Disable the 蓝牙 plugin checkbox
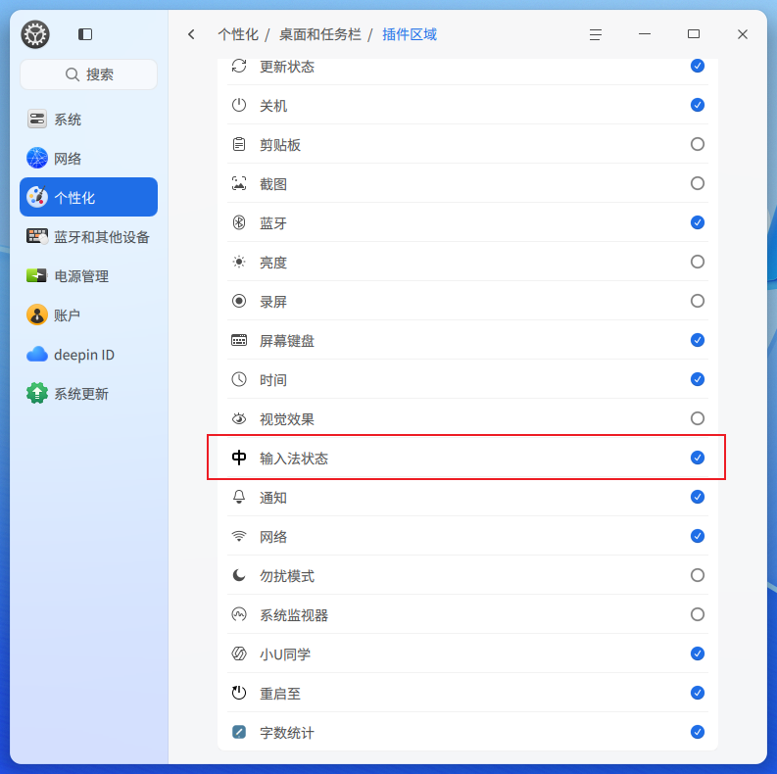 coord(698,222)
